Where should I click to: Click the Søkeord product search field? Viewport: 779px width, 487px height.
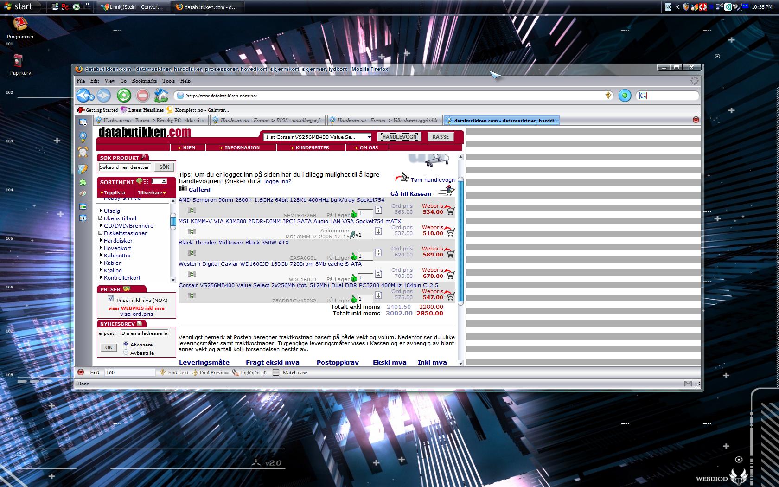tap(125, 167)
